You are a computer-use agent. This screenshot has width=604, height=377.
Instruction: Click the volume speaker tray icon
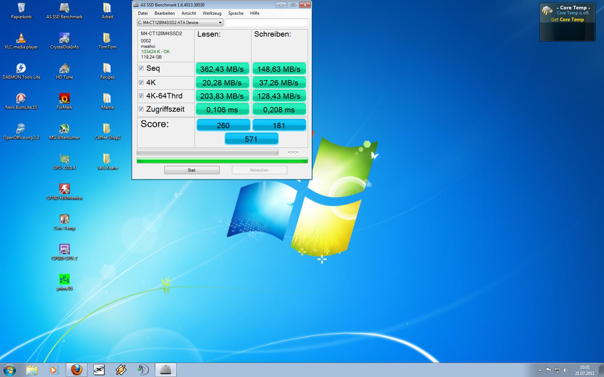pyautogui.click(x=566, y=370)
